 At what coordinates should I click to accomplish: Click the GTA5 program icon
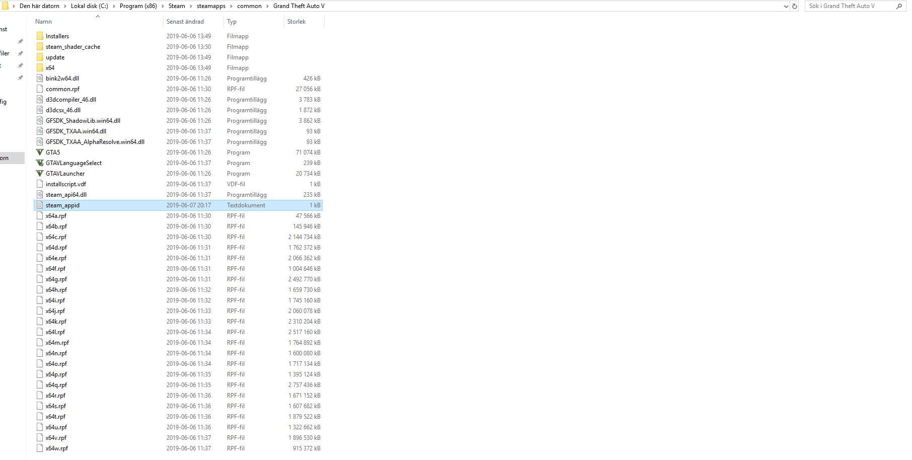point(40,152)
